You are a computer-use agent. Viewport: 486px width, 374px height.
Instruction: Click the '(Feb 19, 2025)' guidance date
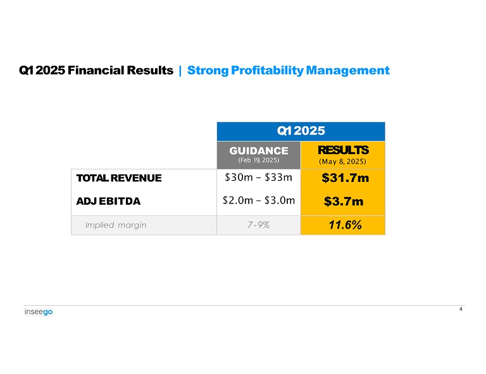tap(258, 160)
